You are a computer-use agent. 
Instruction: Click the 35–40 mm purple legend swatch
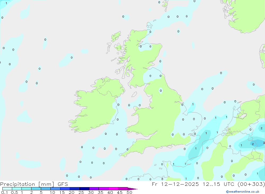[x=104, y=189]
